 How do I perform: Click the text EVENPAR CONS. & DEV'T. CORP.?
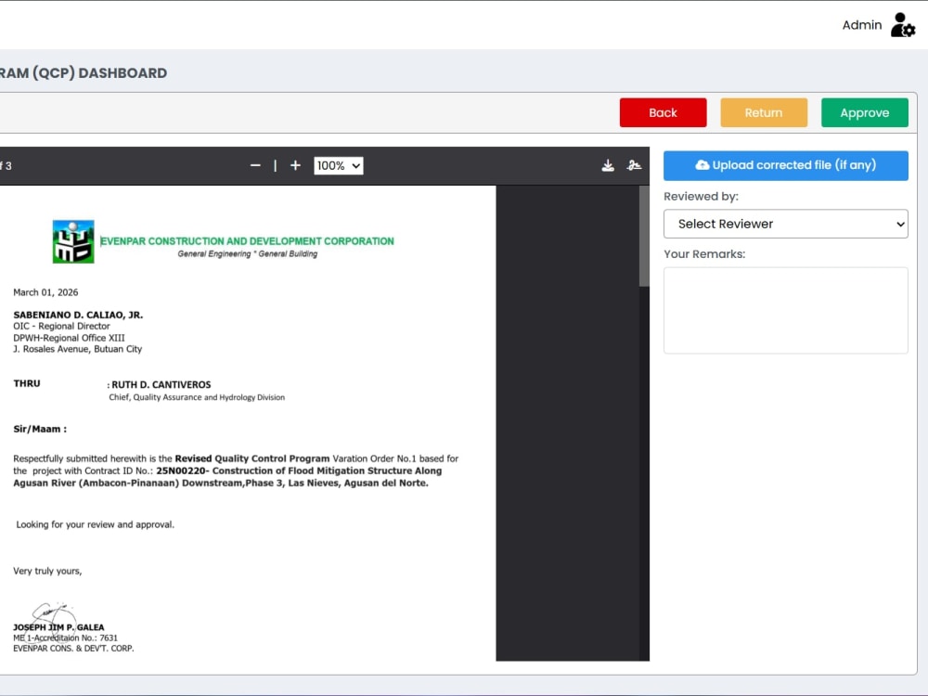[73, 649]
